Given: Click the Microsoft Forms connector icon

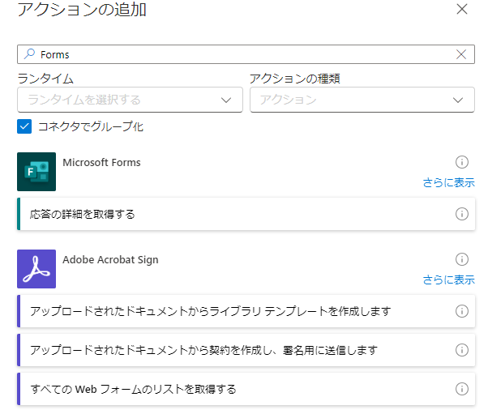Looking at the screenshot, I should pos(36,172).
